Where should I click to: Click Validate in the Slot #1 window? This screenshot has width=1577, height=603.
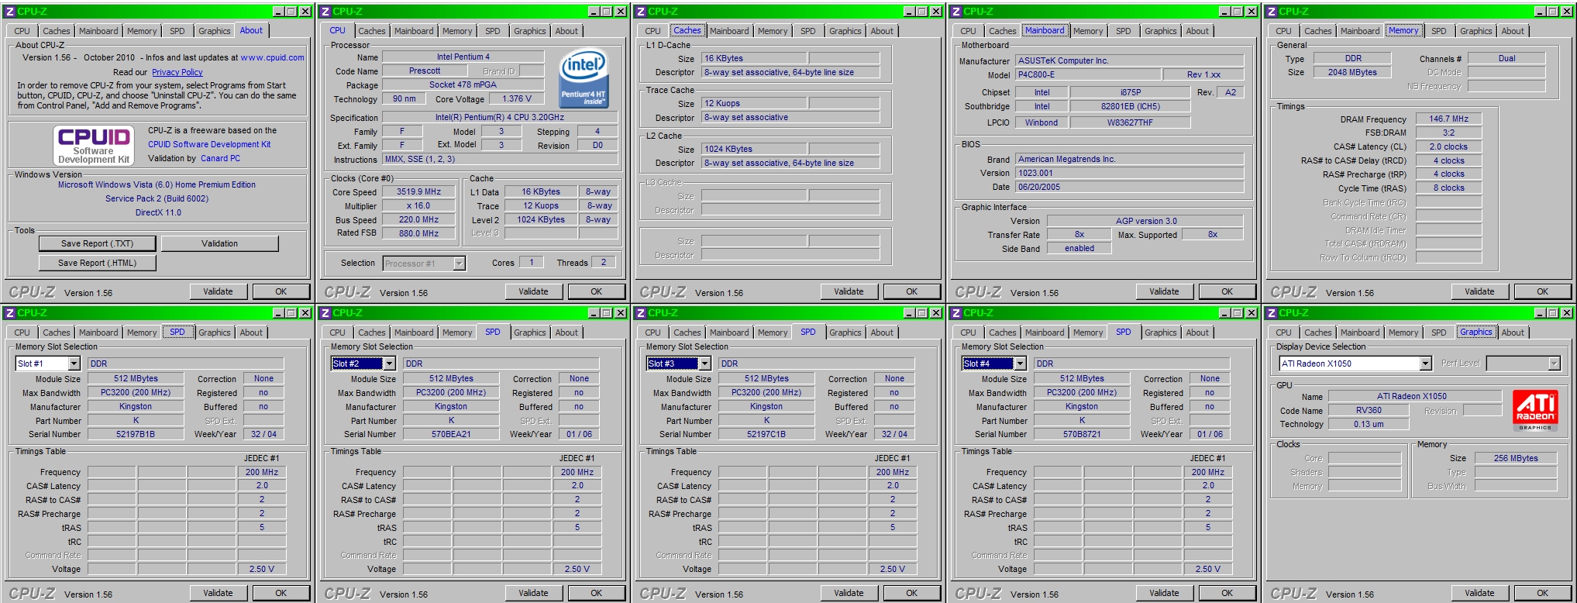(218, 593)
